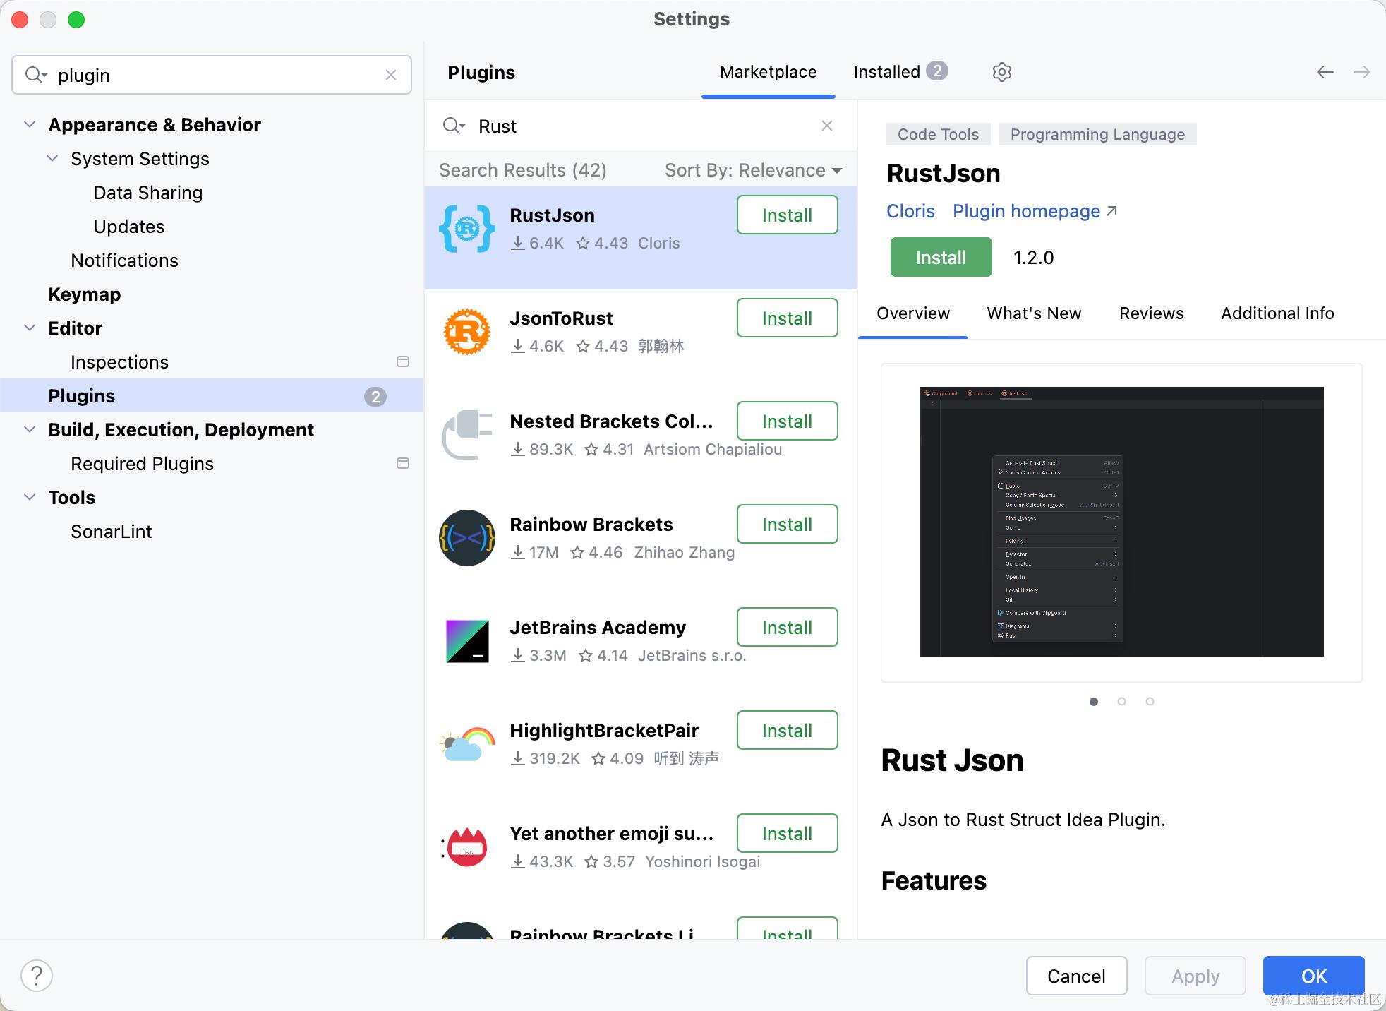Select the first screenshot carousel dot
The image size is (1386, 1011).
tap(1093, 701)
